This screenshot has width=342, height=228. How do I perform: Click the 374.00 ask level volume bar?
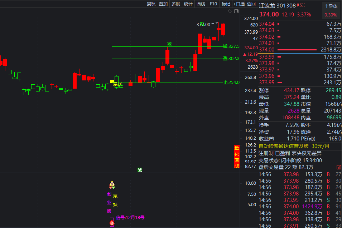(297, 50)
